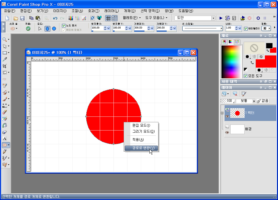Toggle transparent for background material
Image resolution: width=278 pixels, height=200 pixels.
click(272, 70)
